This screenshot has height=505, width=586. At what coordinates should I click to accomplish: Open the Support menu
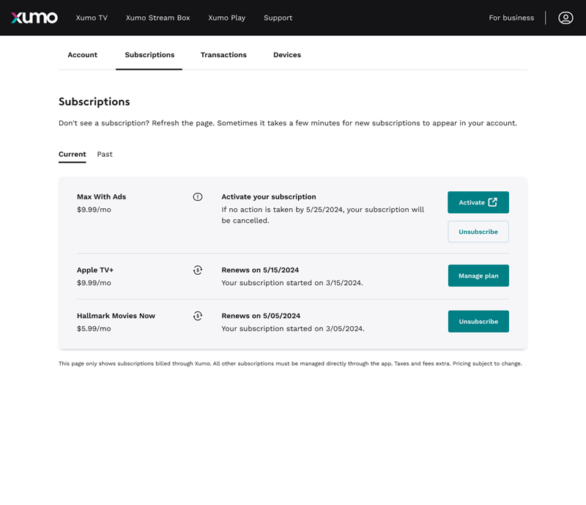[278, 18]
